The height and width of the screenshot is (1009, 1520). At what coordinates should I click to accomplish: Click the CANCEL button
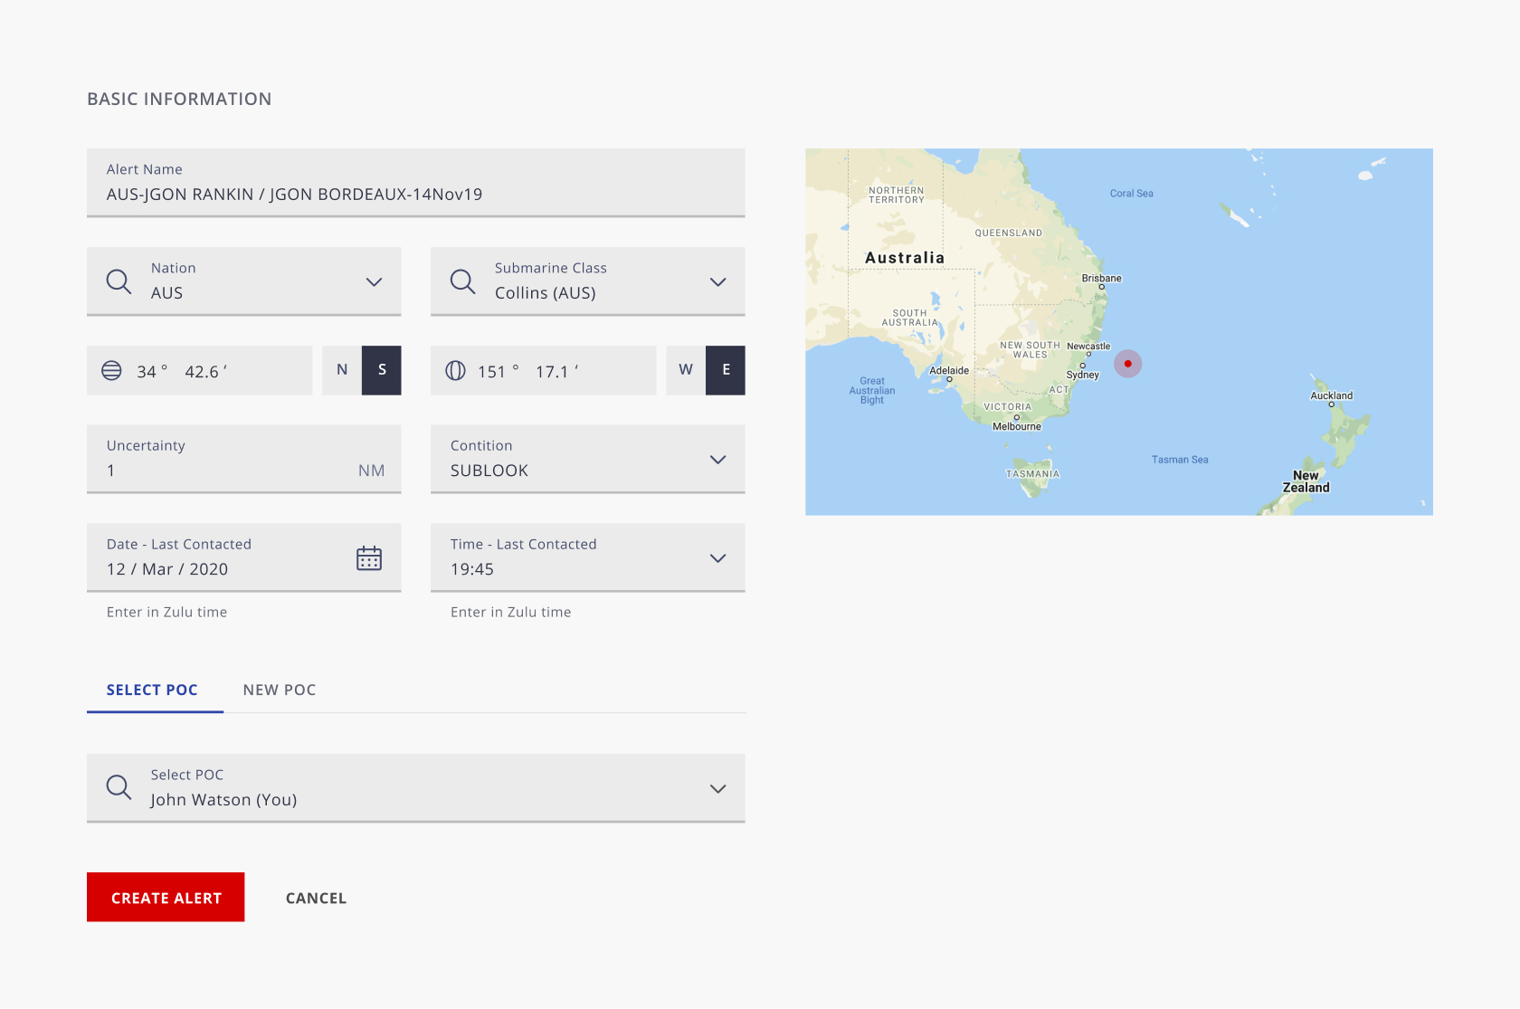pos(316,898)
